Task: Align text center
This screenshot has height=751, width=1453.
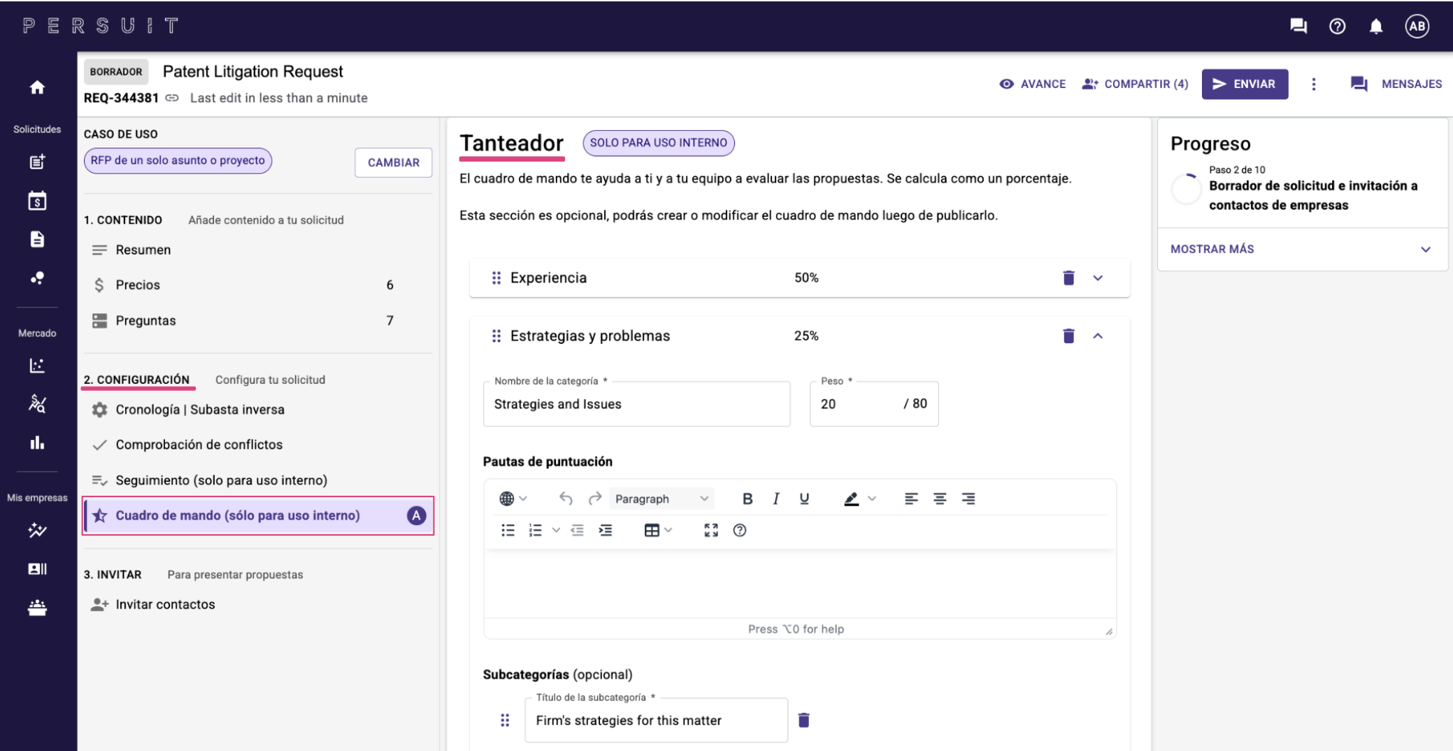Action: pyautogui.click(x=939, y=499)
